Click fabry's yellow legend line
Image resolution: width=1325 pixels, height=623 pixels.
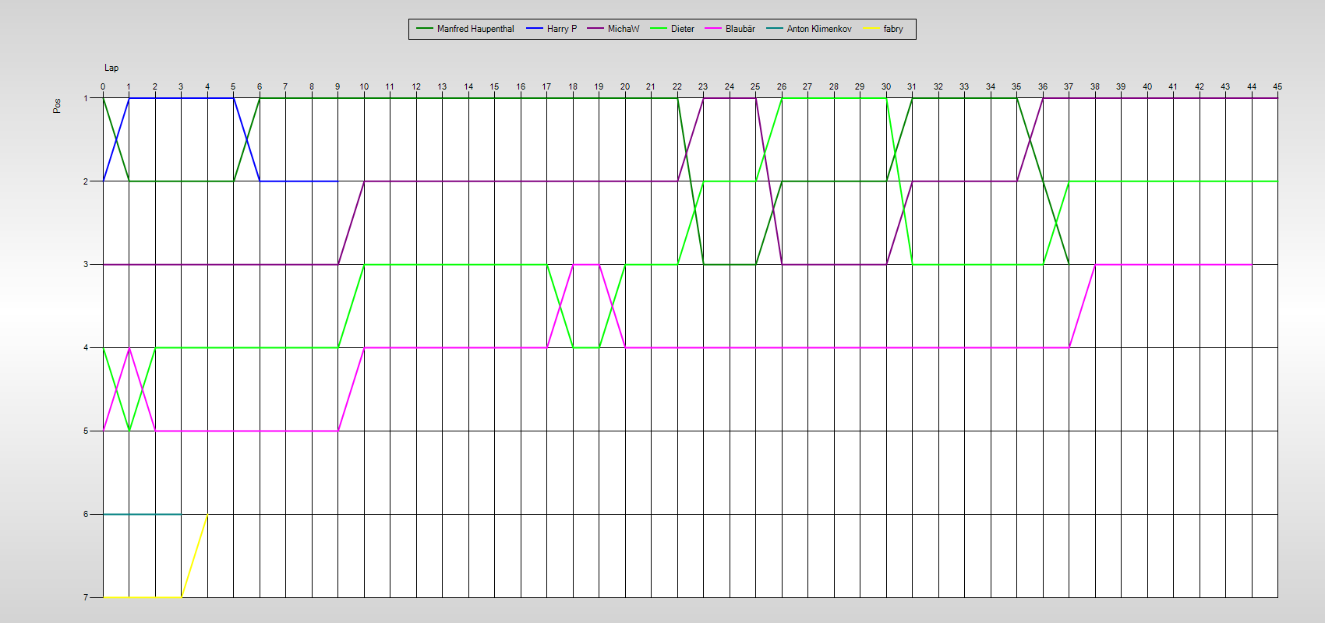point(871,29)
